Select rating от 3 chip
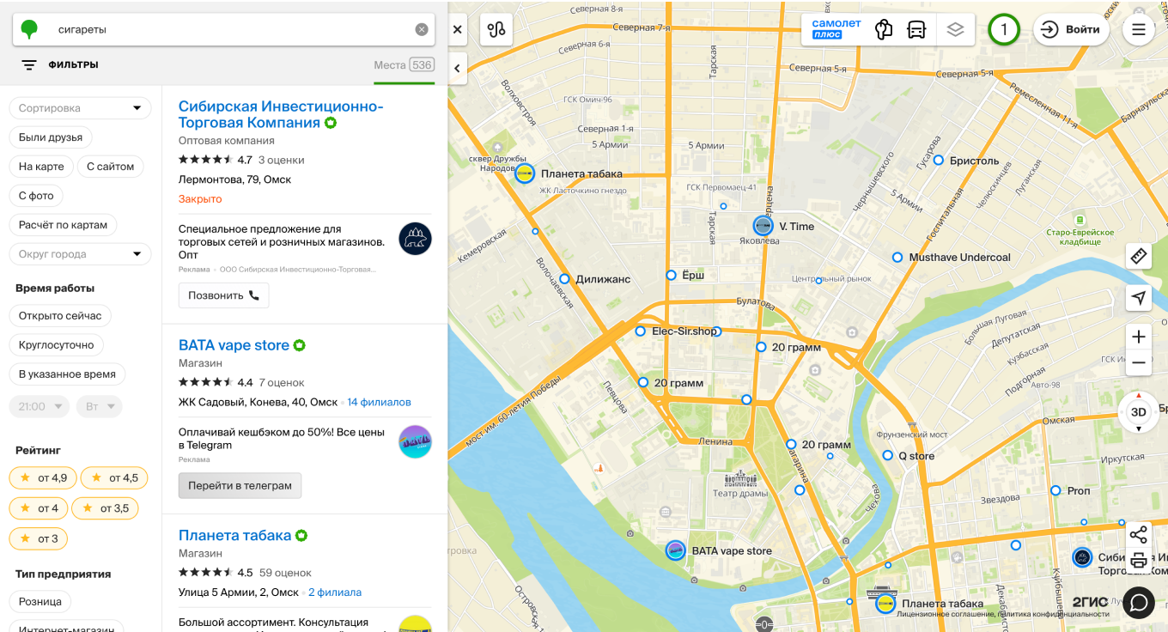Viewport: 1168px width, 632px height. coord(39,539)
